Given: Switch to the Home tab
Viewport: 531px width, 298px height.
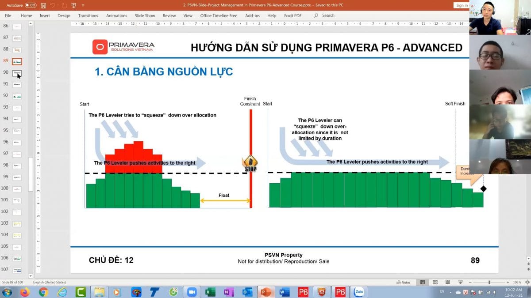Looking at the screenshot, I should [26, 15].
